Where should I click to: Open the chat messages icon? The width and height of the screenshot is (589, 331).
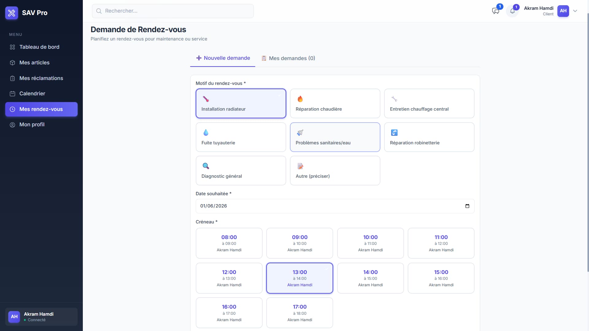pyautogui.click(x=495, y=11)
